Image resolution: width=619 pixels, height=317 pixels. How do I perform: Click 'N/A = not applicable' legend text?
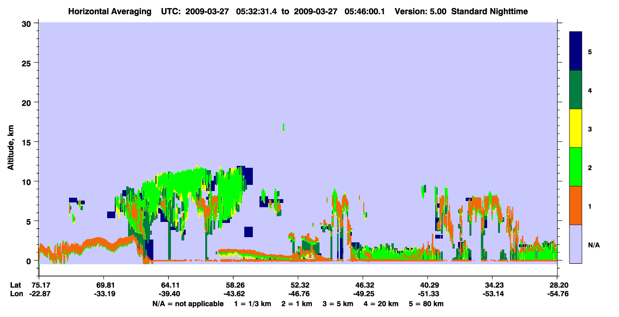pyautogui.click(x=188, y=304)
